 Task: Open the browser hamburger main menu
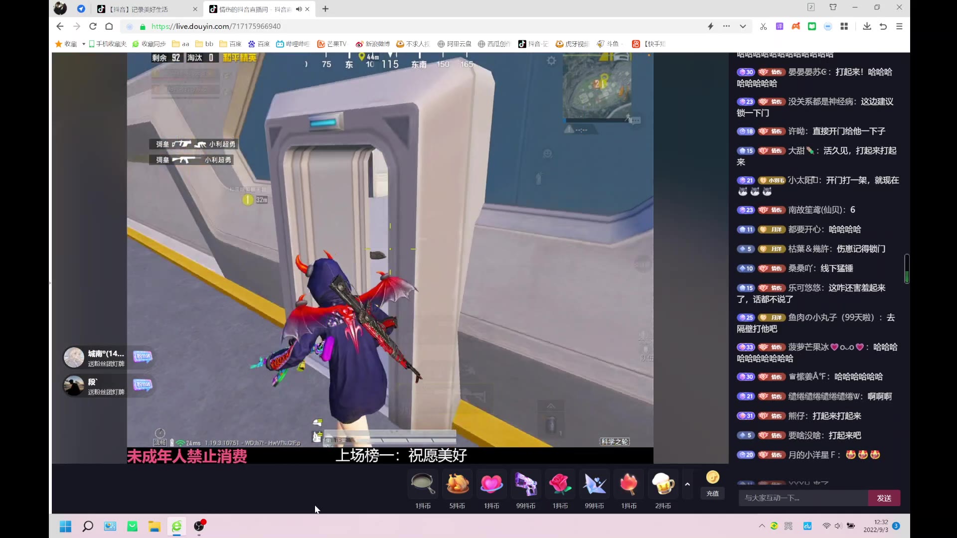tap(899, 26)
